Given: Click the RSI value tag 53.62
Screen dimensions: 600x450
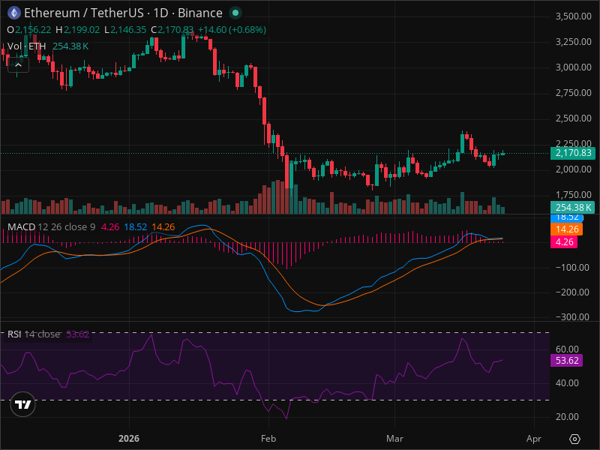Looking at the screenshot, I should click(566, 361).
